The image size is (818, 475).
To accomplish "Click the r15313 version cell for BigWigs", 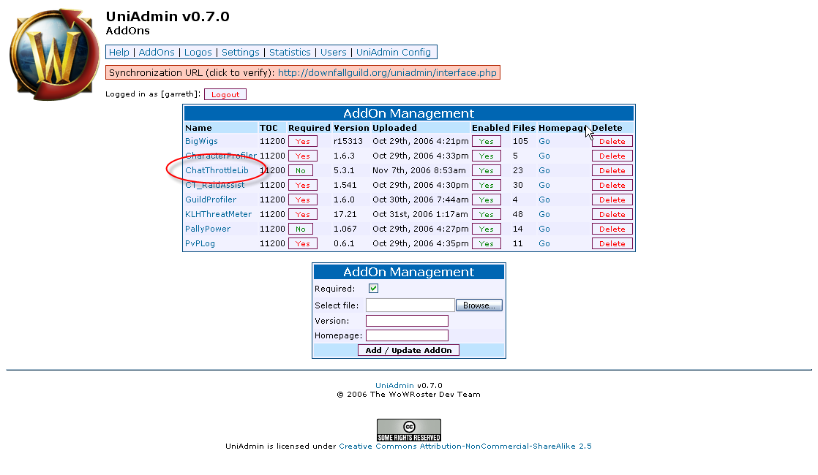I will pos(348,141).
